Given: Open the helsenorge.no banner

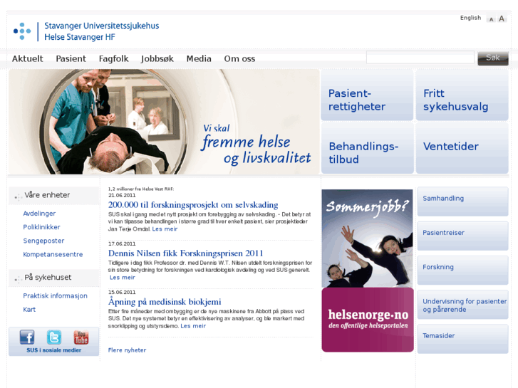Looking at the screenshot, I should coord(368,320).
